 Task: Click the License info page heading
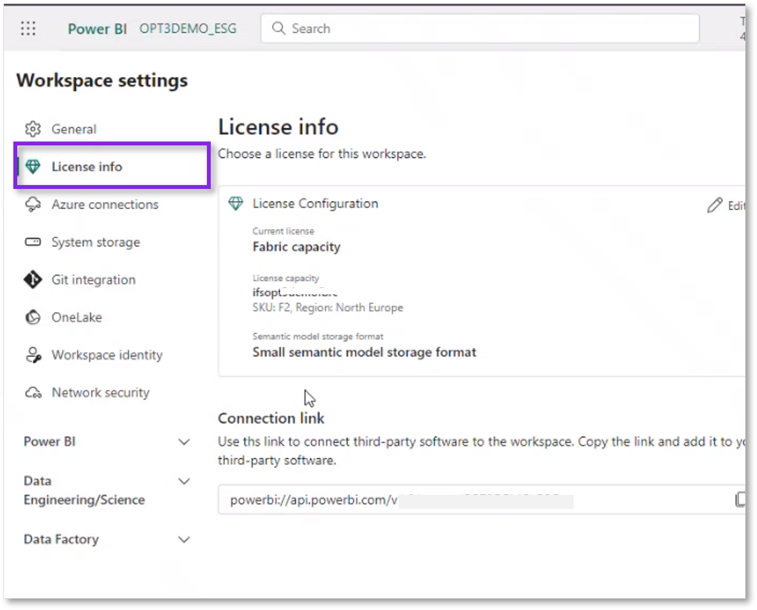(x=278, y=127)
